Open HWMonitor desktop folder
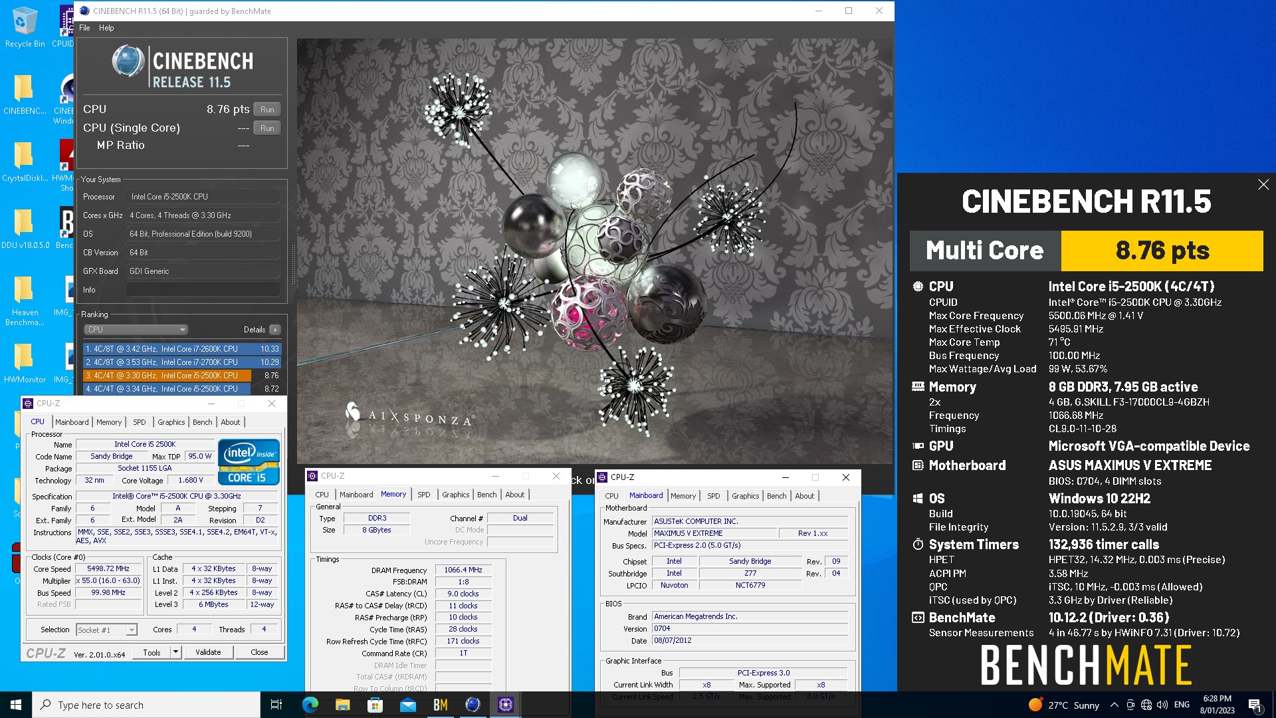Image resolution: width=1276 pixels, height=718 pixels. pos(25,363)
